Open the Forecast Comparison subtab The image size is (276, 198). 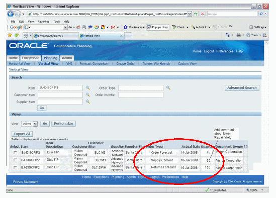click(94, 63)
